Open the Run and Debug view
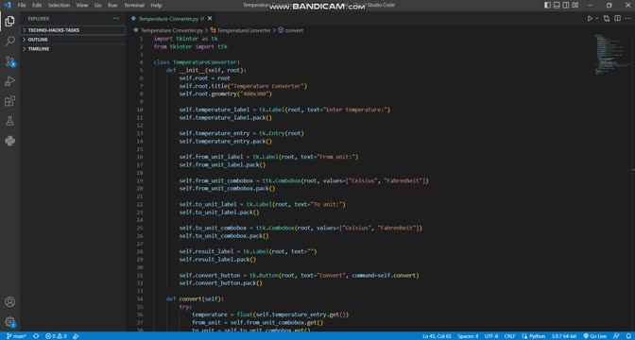This screenshot has height=340, width=635. [x=10, y=81]
